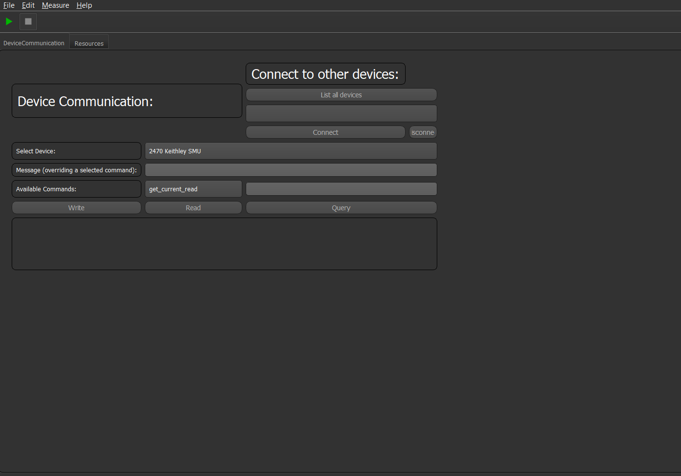Click the Write button

pos(77,208)
